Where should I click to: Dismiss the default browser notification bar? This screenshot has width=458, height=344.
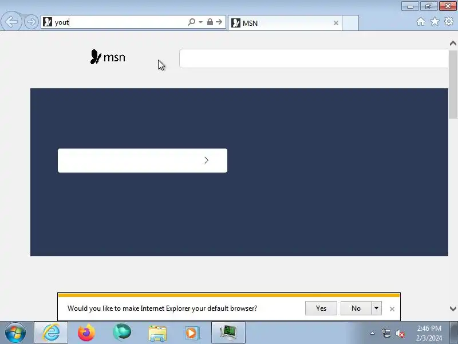pyautogui.click(x=392, y=309)
